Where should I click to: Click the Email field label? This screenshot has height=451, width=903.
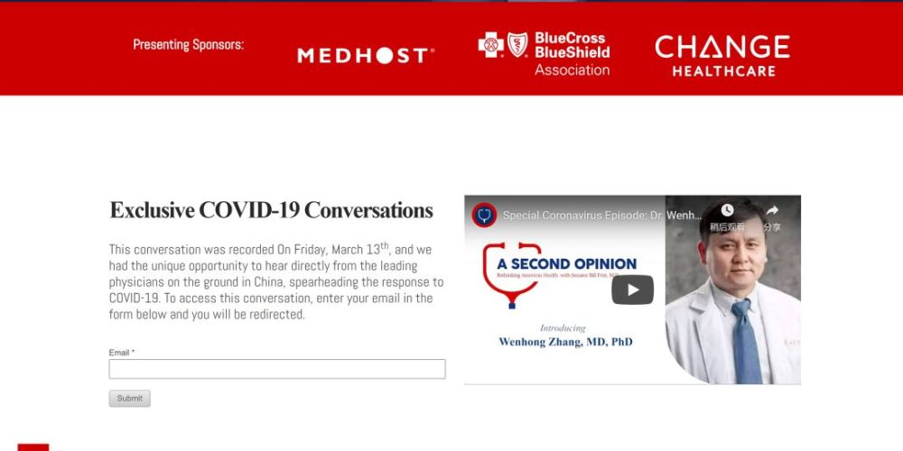click(122, 353)
